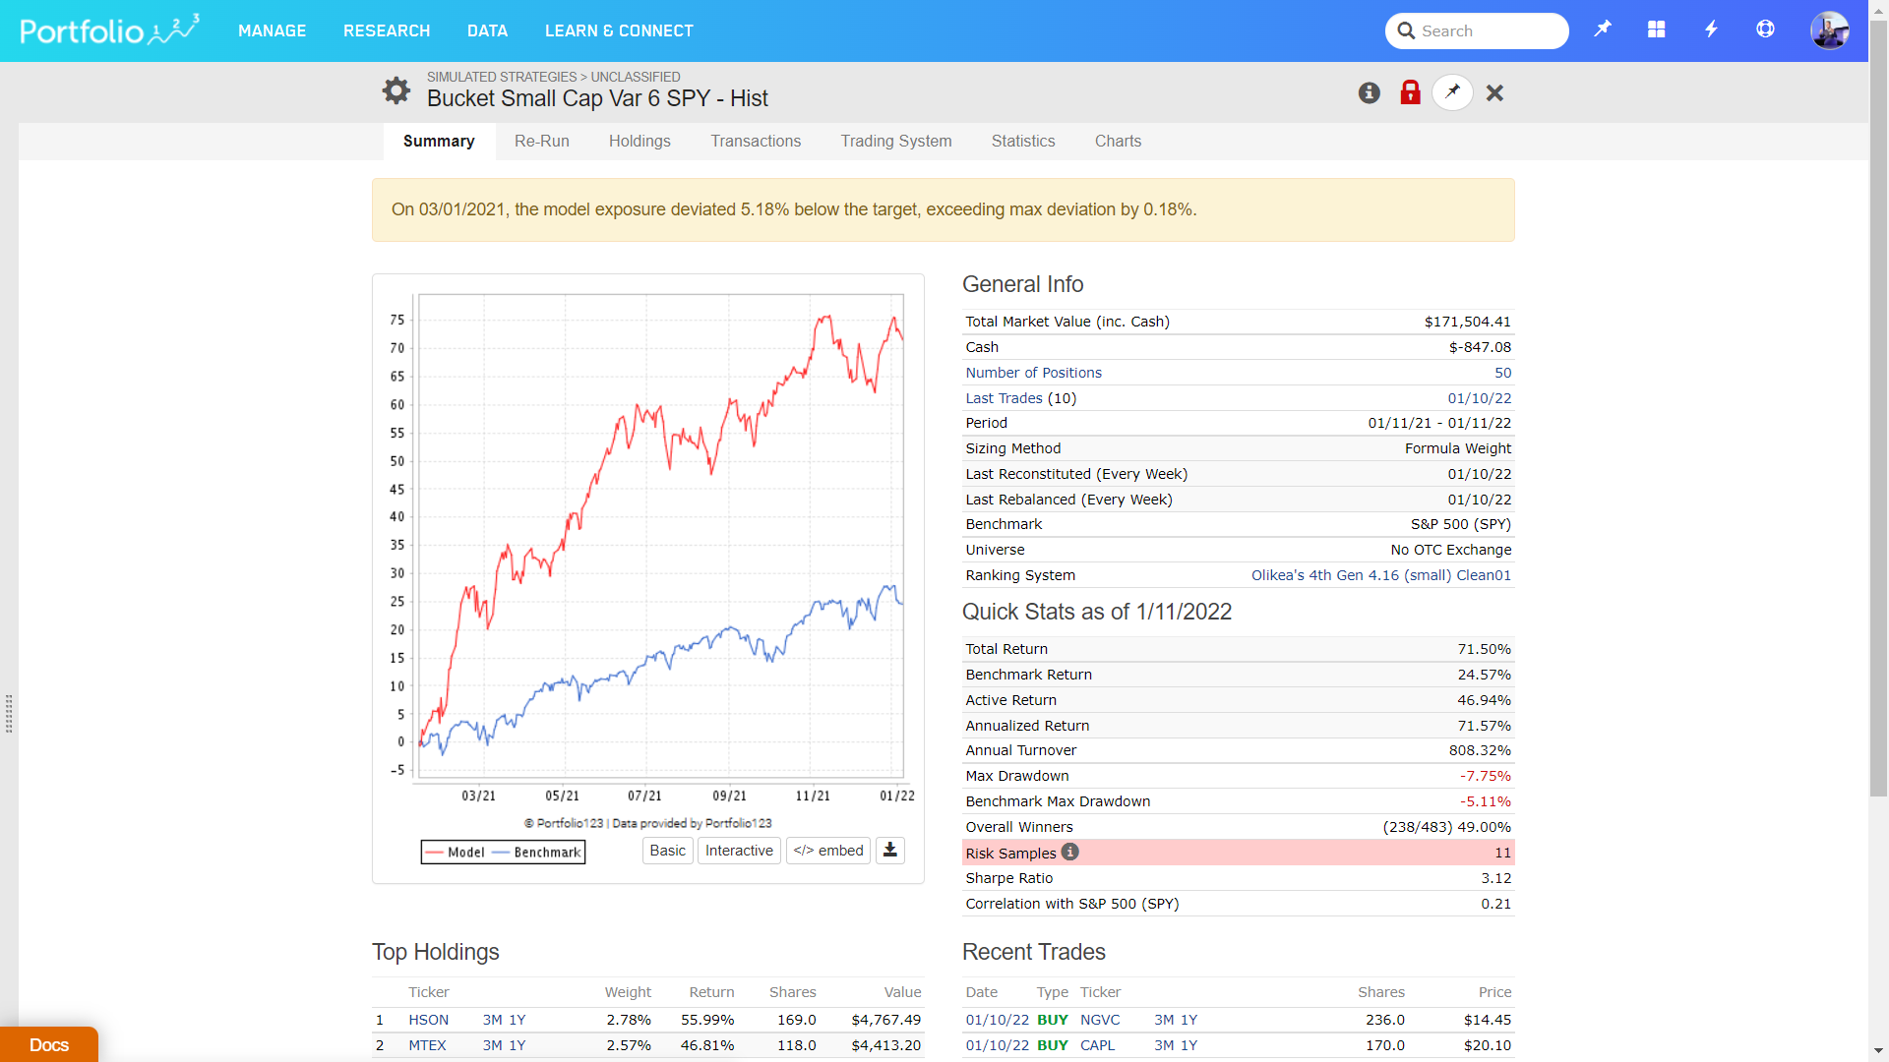
Task: Click Risk Samples info icon
Action: 1070,853
